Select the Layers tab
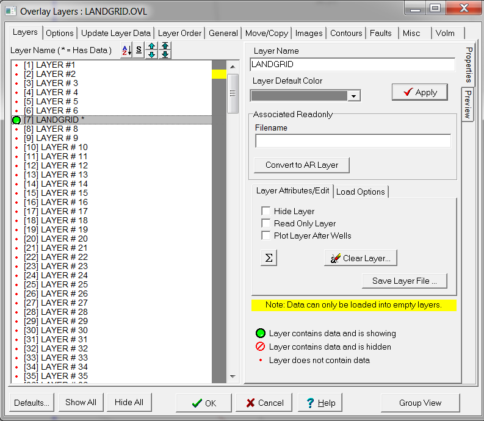The width and height of the screenshot is (484, 421). (25, 32)
